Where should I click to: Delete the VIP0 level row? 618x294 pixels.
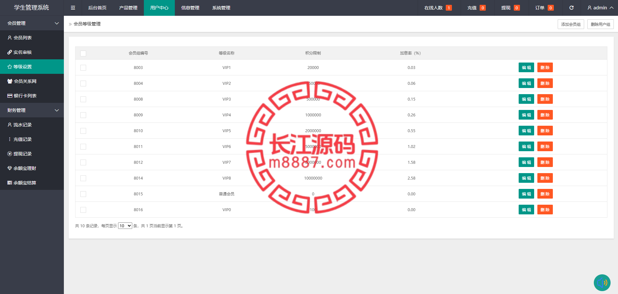(x=545, y=210)
